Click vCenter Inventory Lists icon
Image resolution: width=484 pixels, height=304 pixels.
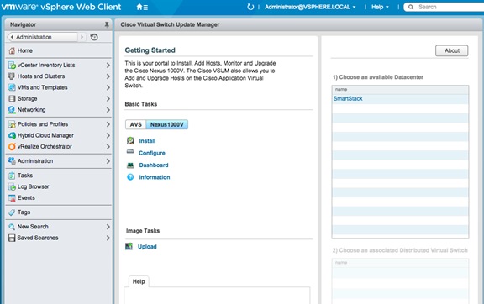(x=12, y=66)
